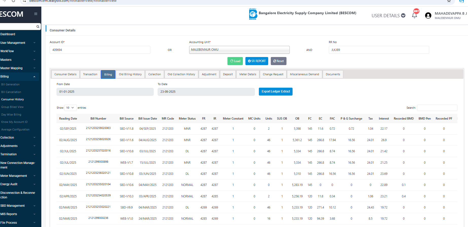
Task: Click the hamburger menu icon beside BESCOM logo
Action: [x=36, y=14]
